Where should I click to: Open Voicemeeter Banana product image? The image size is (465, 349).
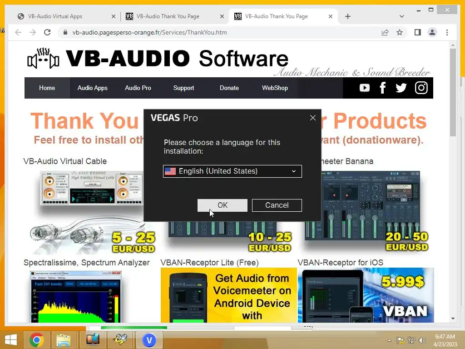coord(366,211)
